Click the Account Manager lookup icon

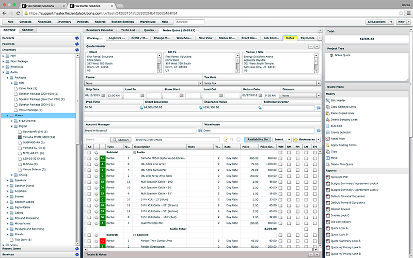tap(200, 131)
